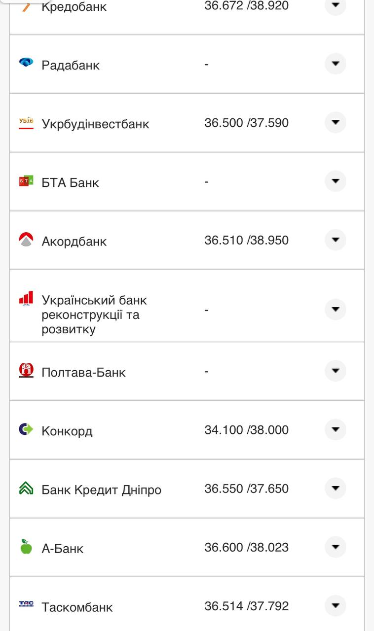Click the Poltava-Bank red emblem icon

click(x=26, y=370)
